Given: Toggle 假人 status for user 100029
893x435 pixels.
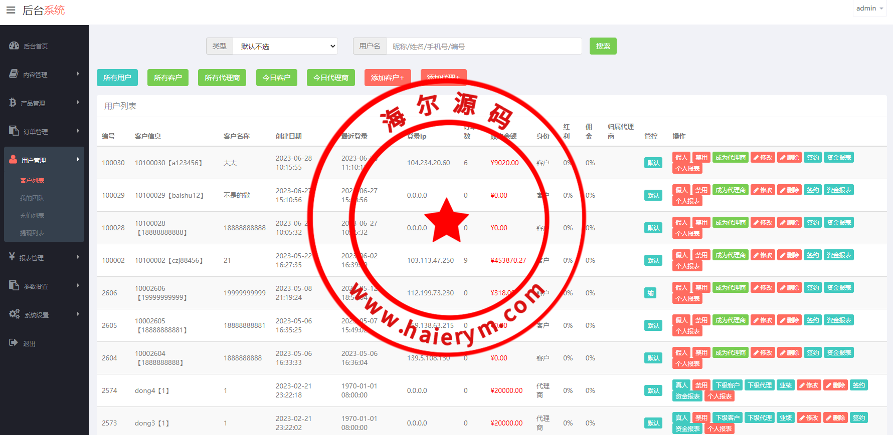Looking at the screenshot, I should 681,190.
